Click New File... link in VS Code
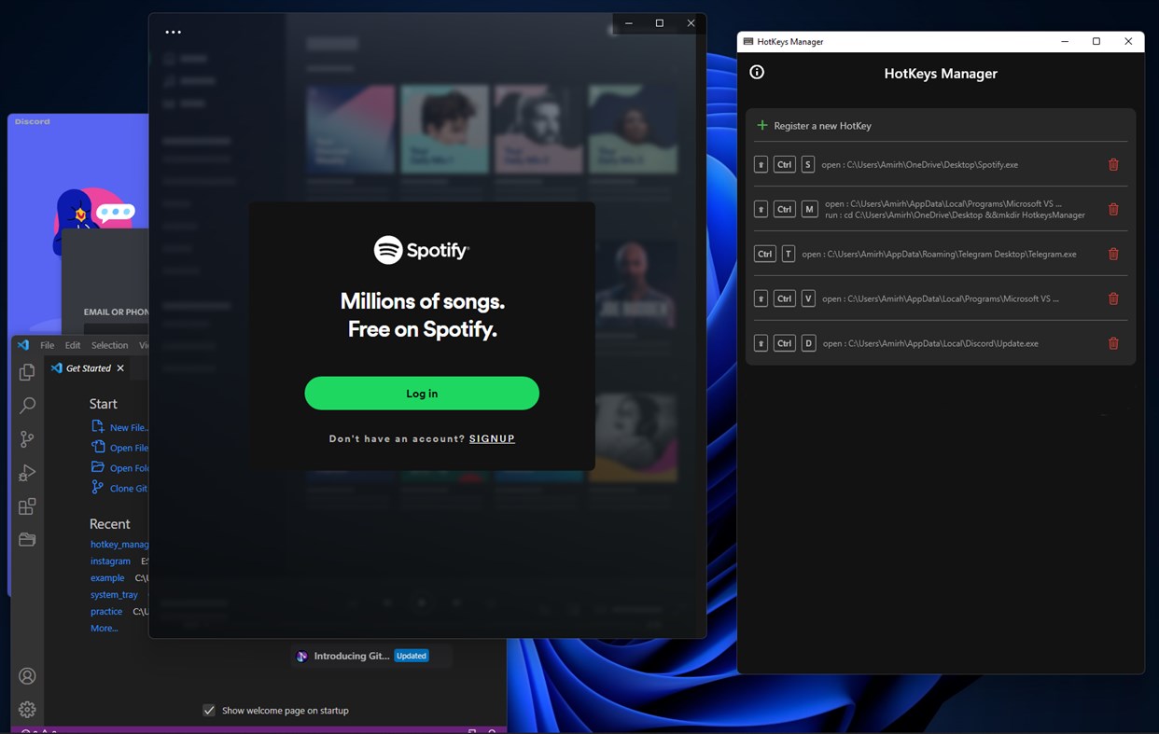This screenshot has height=734, width=1159. point(129,427)
